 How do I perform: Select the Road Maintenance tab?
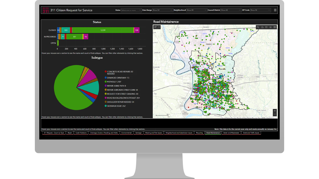click(x=213, y=133)
